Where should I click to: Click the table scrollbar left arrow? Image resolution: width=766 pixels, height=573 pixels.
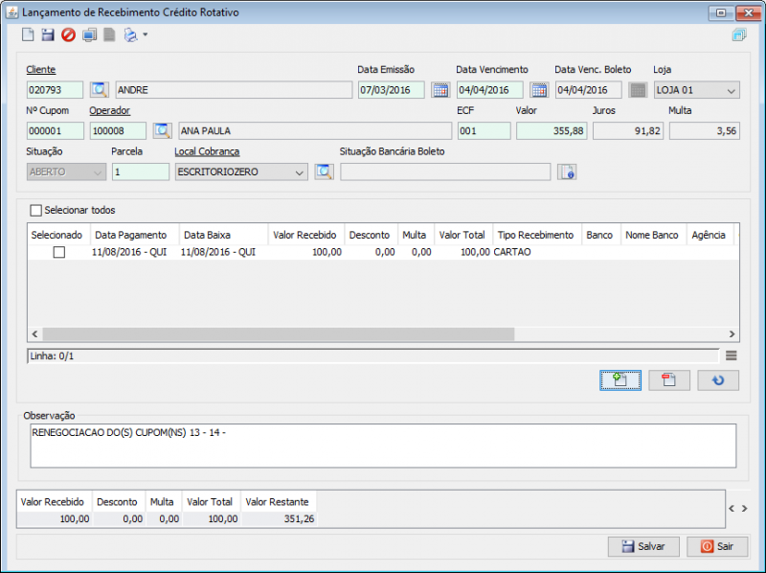click(34, 334)
